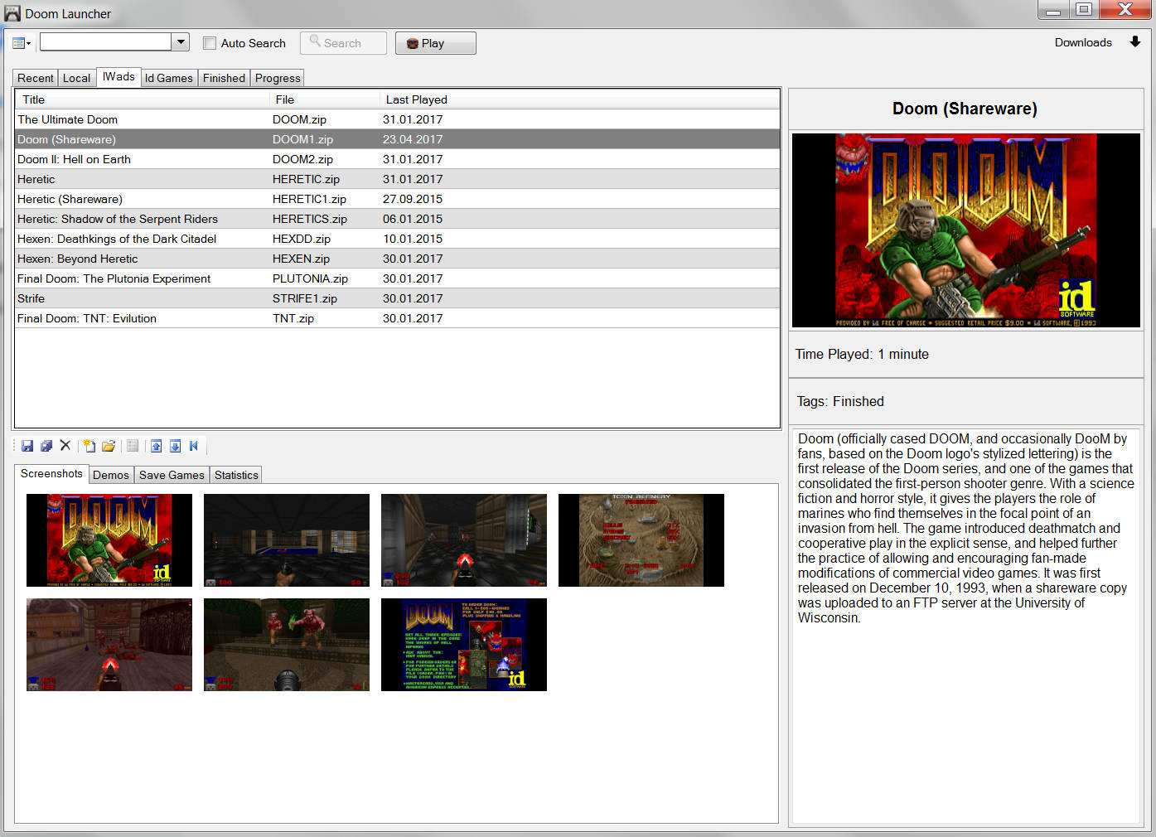This screenshot has height=837, width=1156.
Task: Click the Time Played: 1 minute label
Action: point(862,354)
